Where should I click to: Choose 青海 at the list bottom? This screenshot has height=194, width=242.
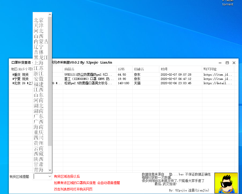pyautogui.click(x=39, y=170)
